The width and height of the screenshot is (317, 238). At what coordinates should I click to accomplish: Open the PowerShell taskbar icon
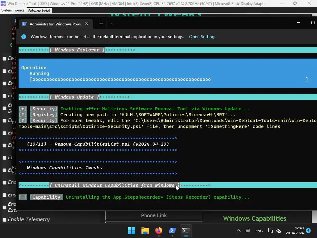coord(172,231)
